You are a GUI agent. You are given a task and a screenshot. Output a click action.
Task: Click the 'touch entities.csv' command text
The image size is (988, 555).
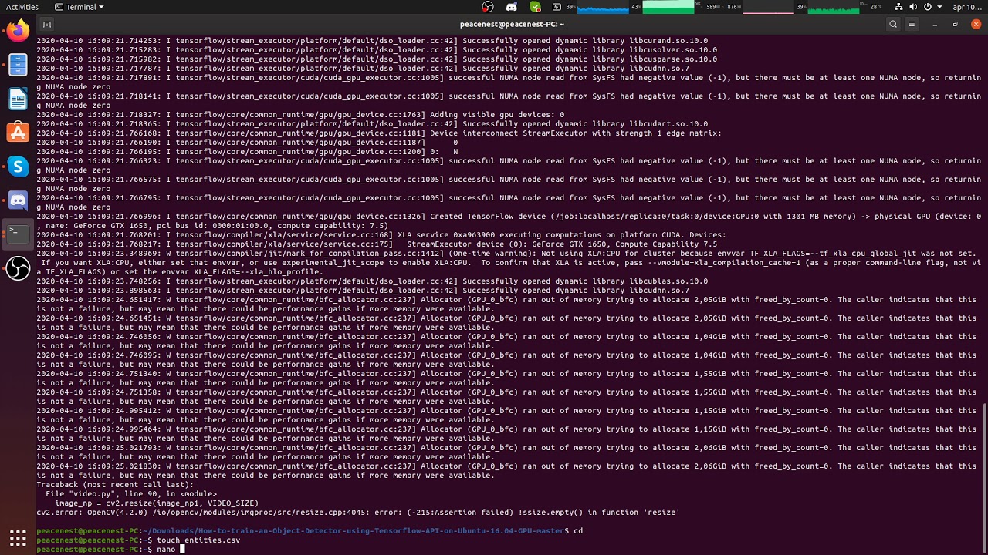click(198, 540)
